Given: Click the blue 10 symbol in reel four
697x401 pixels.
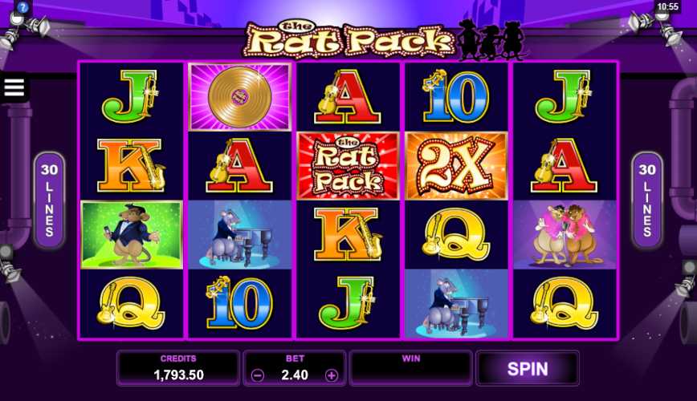Looking at the screenshot, I should [x=457, y=97].
